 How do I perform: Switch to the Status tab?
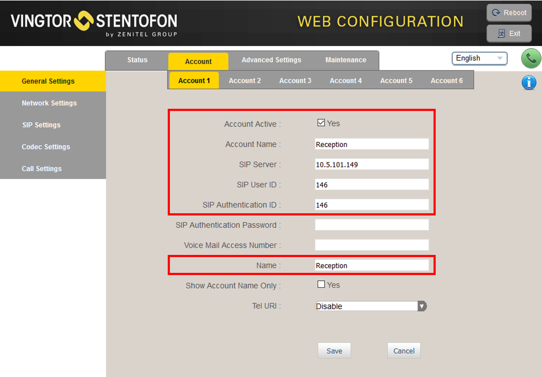point(137,60)
